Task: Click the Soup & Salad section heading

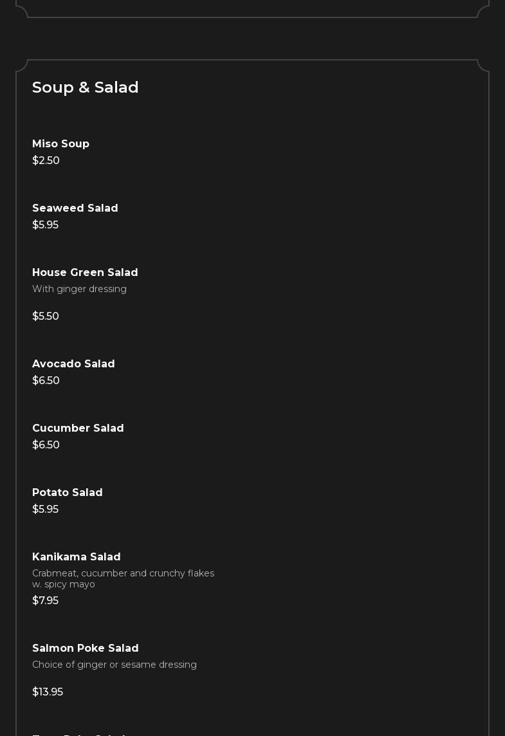Action: click(x=86, y=87)
